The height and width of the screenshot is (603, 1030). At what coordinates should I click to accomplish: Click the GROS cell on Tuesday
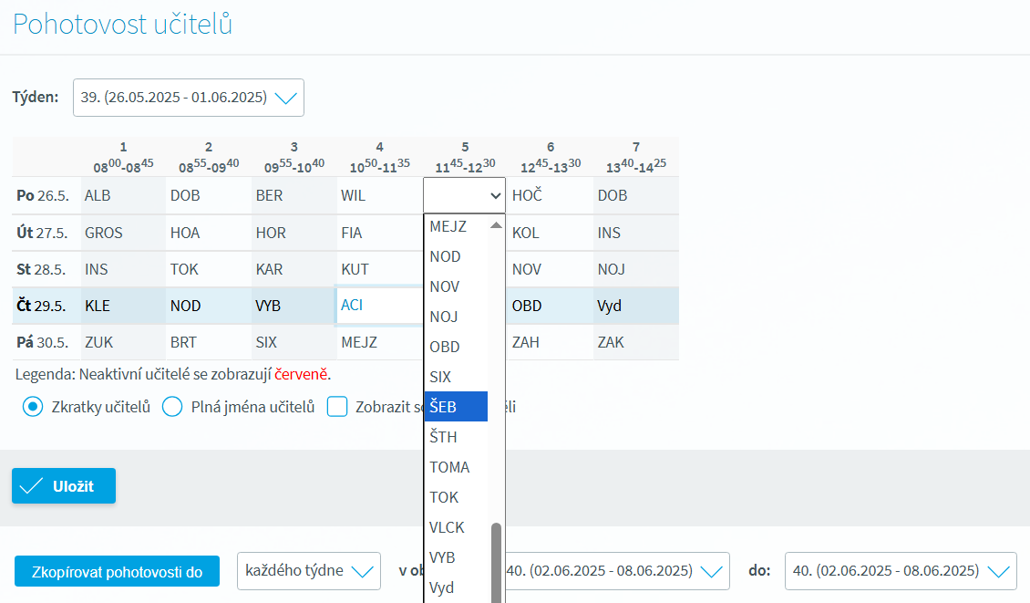(123, 233)
